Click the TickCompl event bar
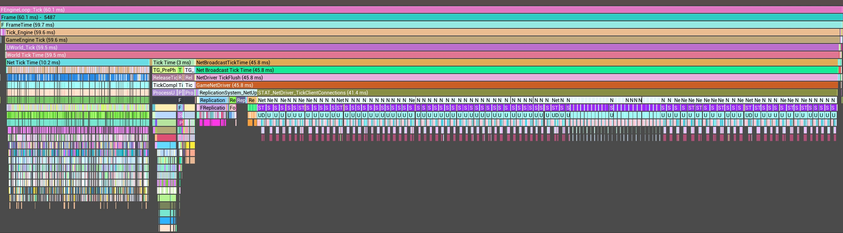Screen dimensions: 843x233 [165, 85]
